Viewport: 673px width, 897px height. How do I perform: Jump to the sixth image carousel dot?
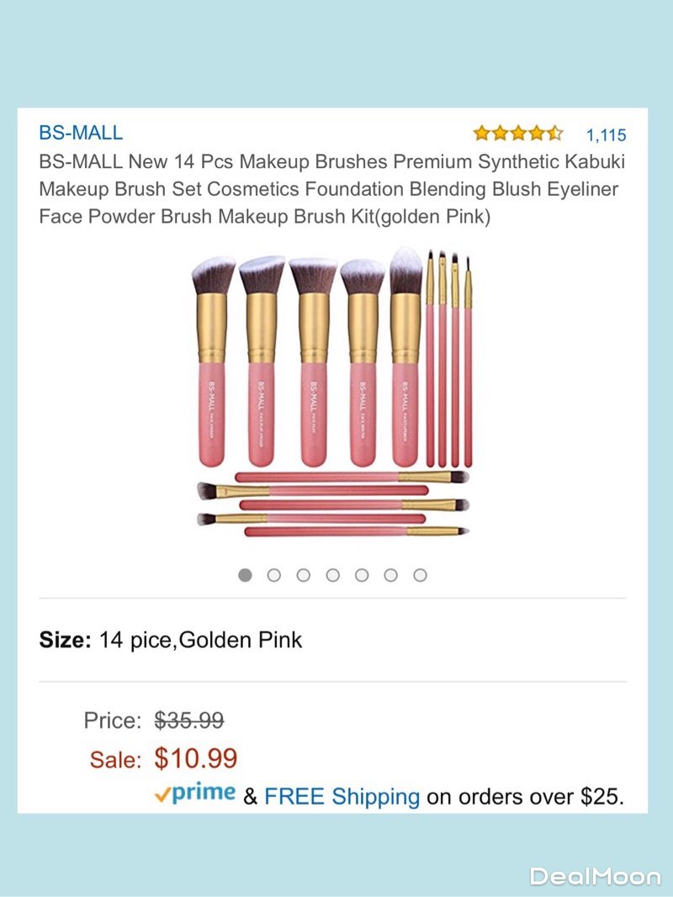[x=391, y=575]
